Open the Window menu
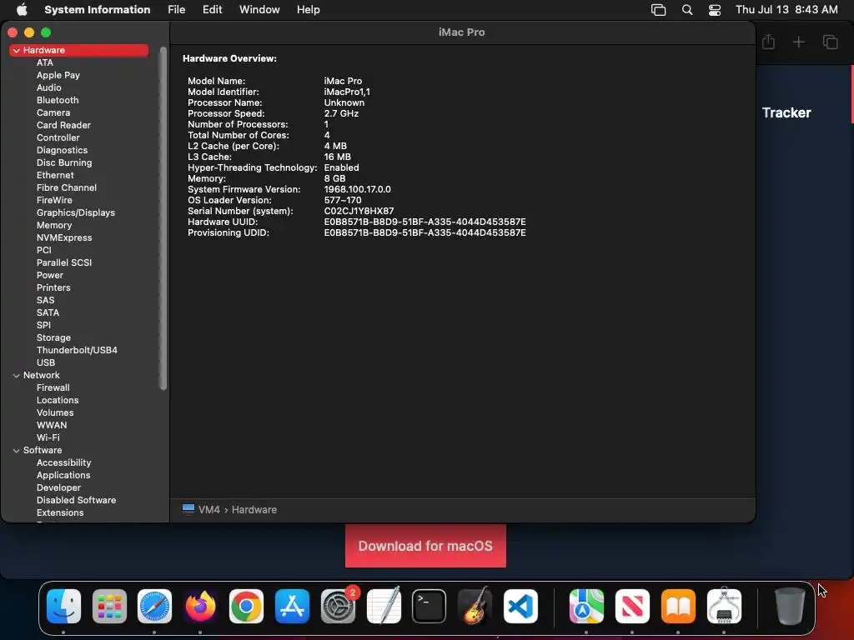Screen dimensions: 854x640 (259, 9)
